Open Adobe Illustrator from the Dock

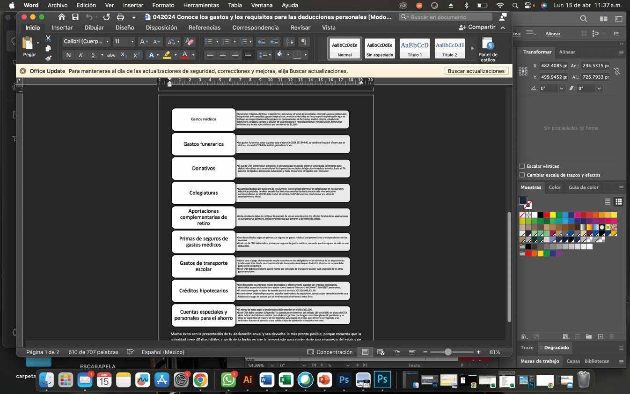[x=248, y=379]
